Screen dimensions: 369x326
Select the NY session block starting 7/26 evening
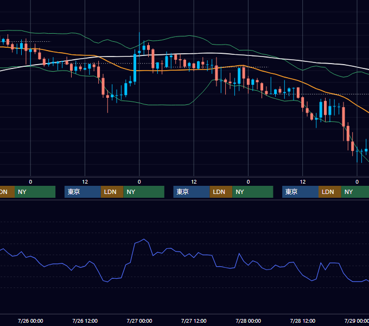coord(144,192)
